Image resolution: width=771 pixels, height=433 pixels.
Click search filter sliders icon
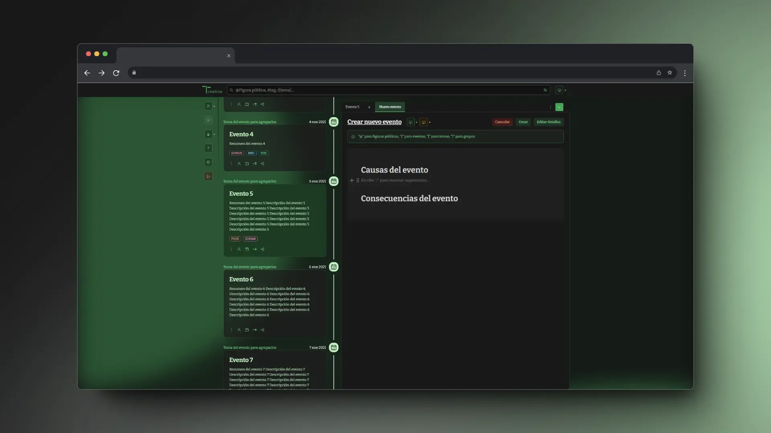pos(545,90)
